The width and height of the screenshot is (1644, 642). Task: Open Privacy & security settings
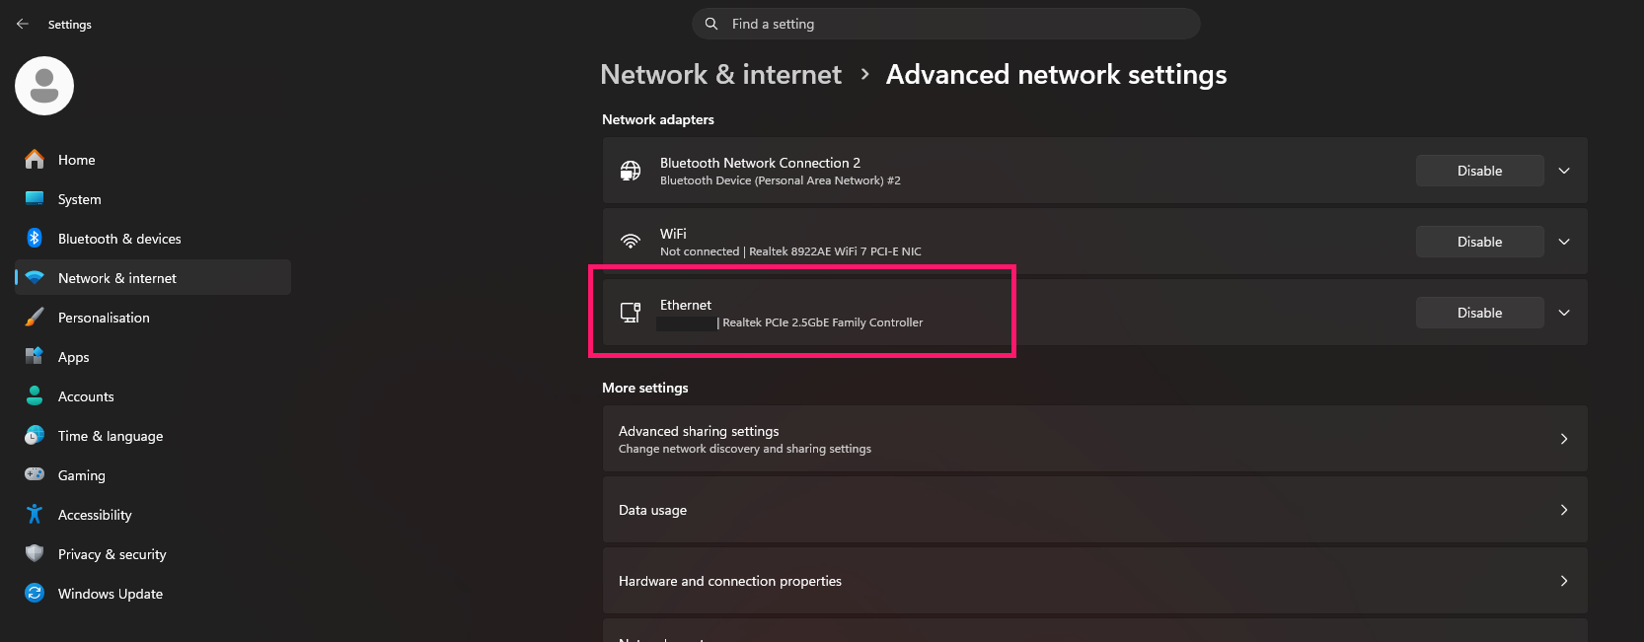153,553
